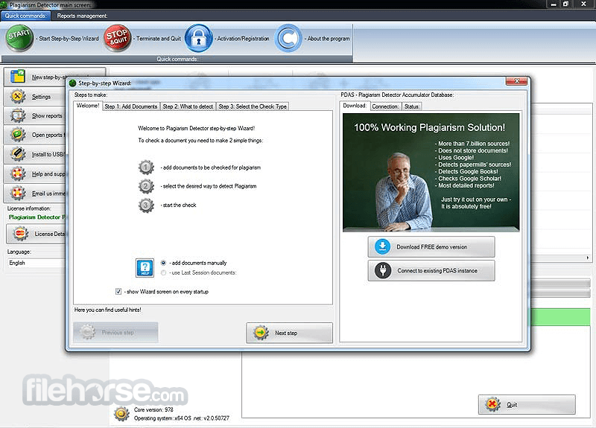
Task: Click the Install to USB icon
Action: pos(17,154)
